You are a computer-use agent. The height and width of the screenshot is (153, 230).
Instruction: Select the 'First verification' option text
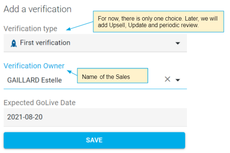45,43
